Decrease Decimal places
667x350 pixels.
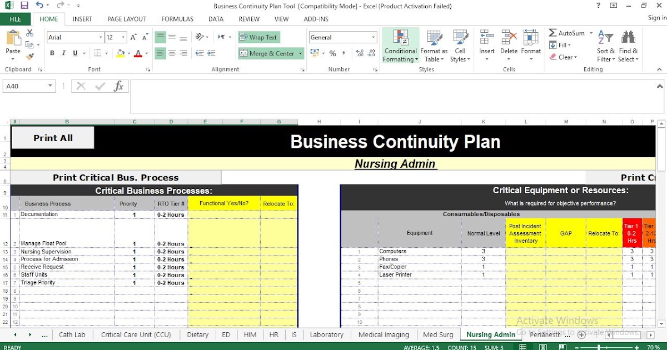click(x=371, y=53)
